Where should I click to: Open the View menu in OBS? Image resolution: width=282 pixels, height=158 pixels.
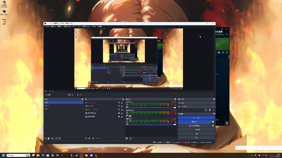(x=59, y=27)
